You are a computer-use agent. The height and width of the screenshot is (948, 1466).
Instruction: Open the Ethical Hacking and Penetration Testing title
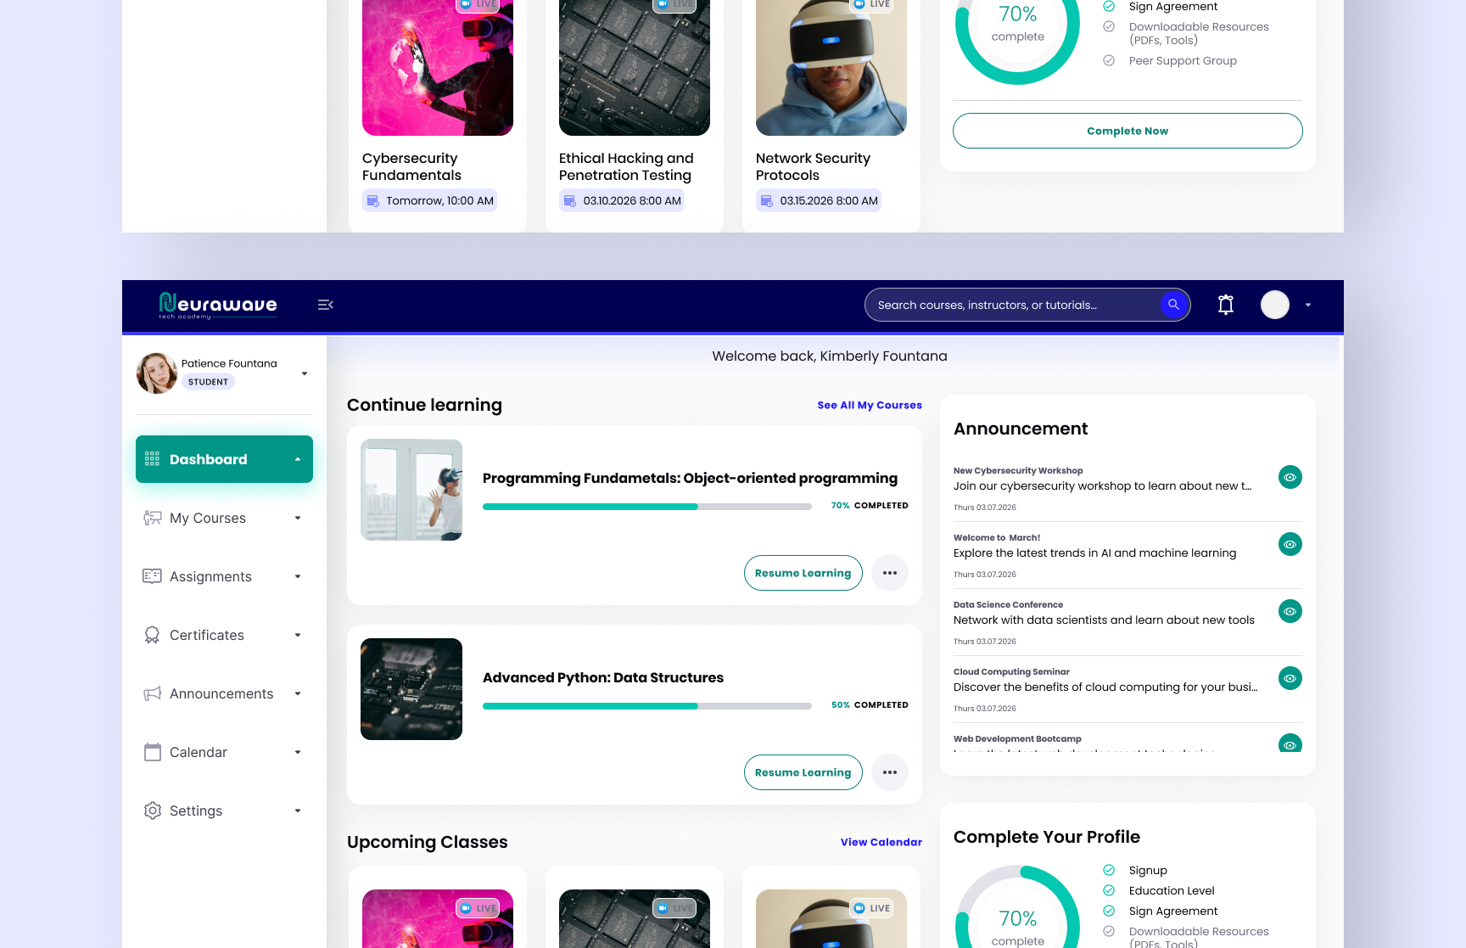[x=626, y=166]
